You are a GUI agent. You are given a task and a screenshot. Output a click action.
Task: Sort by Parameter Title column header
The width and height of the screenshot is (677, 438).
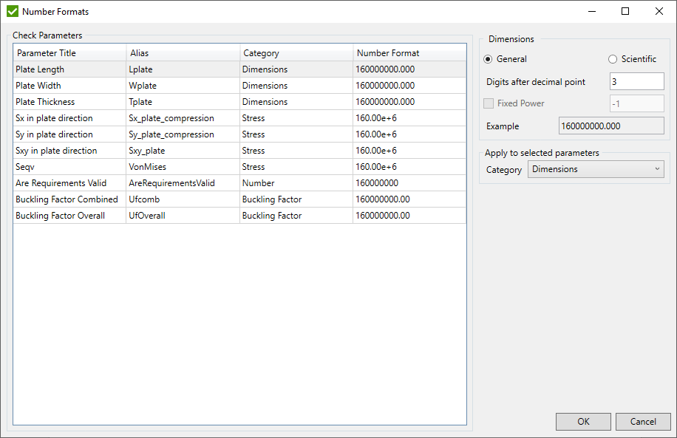(69, 53)
